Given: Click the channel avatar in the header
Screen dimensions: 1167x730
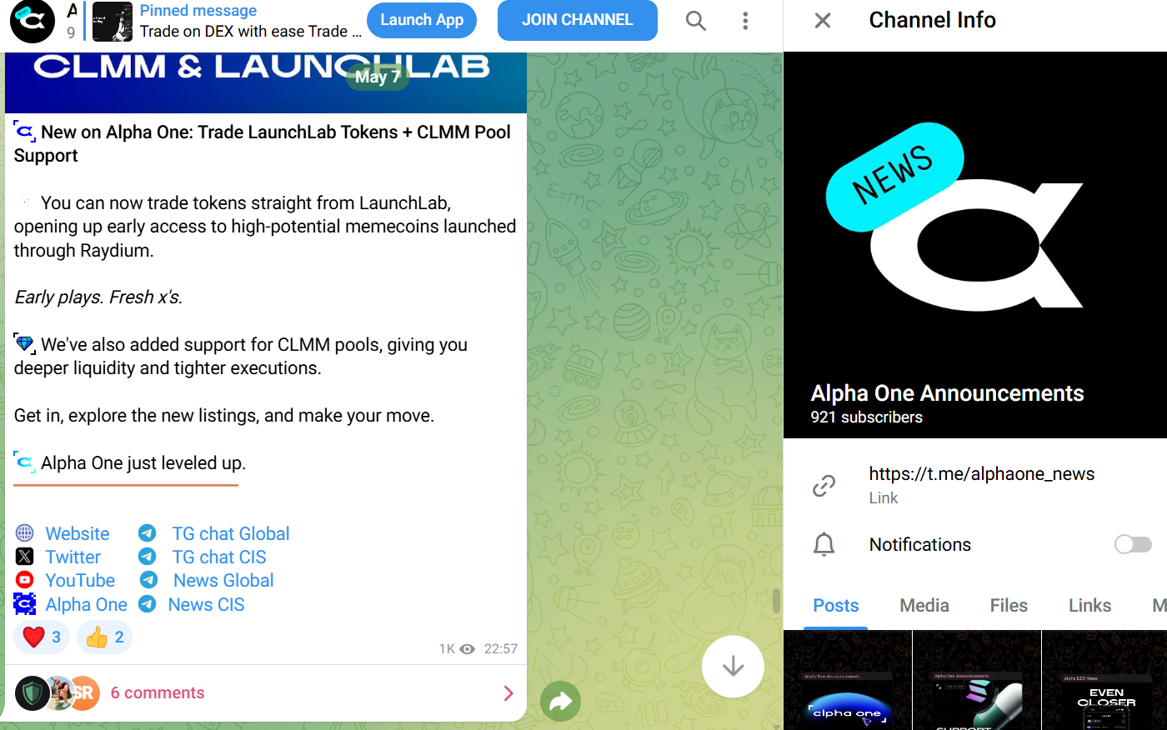Looking at the screenshot, I should tap(33, 21).
